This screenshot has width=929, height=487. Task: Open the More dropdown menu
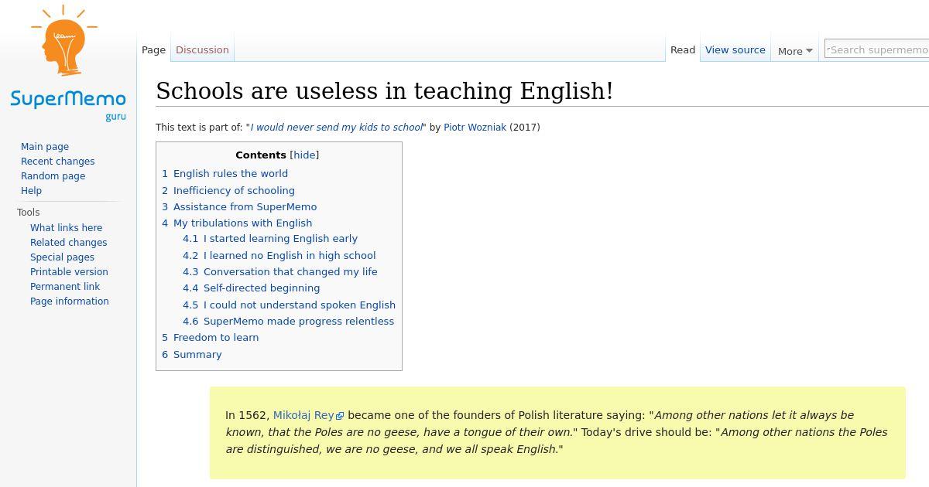[795, 51]
